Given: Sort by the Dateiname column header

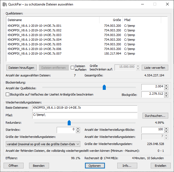Looking at the screenshot, I should (x=53, y=20).
